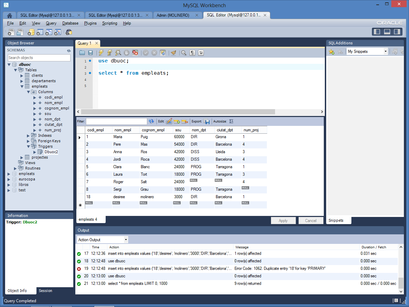The height and width of the screenshot is (307, 409).
Task: Toggle the right sidebar panel visibility
Action: (x=397, y=32)
